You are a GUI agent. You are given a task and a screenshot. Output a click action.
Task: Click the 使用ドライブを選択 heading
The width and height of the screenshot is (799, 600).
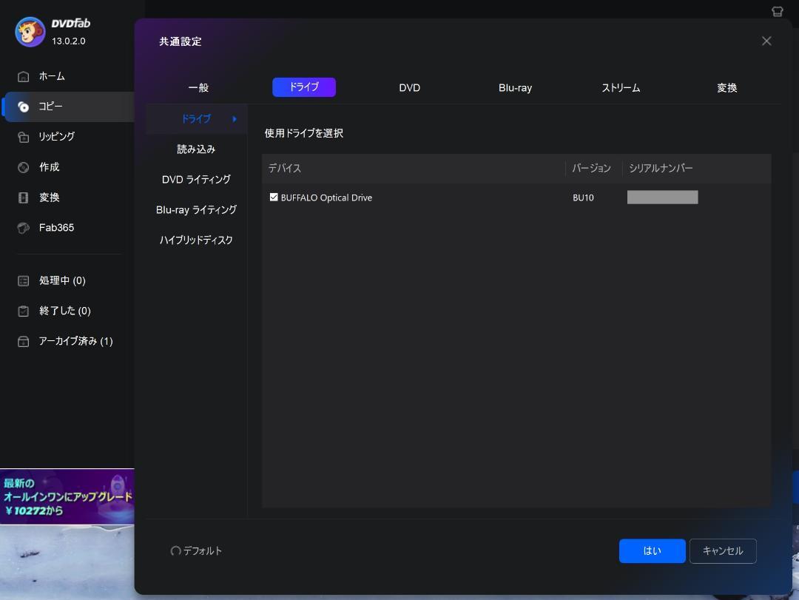pos(304,134)
